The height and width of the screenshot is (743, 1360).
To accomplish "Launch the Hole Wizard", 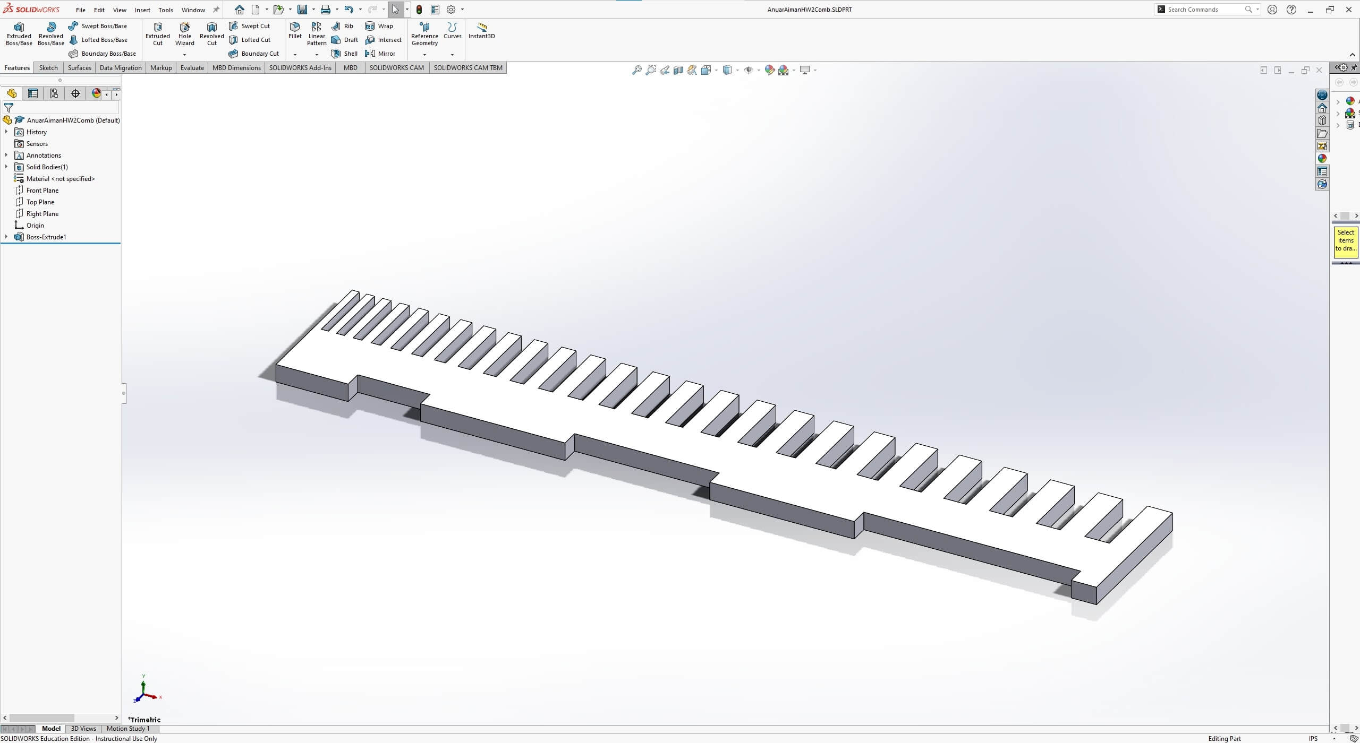I will (185, 34).
